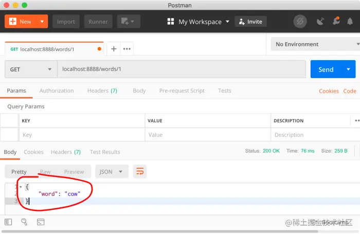Click the 200 OK status text
Image resolution: width=360 pixels, height=234 pixels.
click(271, 151)
